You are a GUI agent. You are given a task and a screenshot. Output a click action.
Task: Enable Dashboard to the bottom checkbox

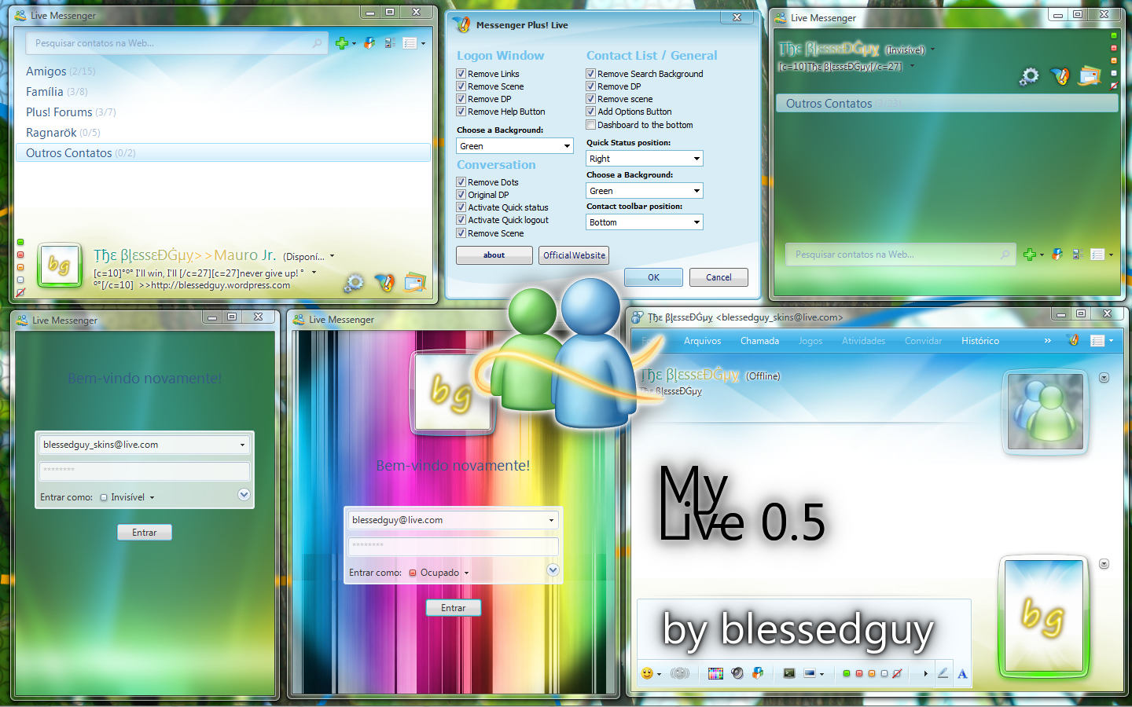click(590, 125)
